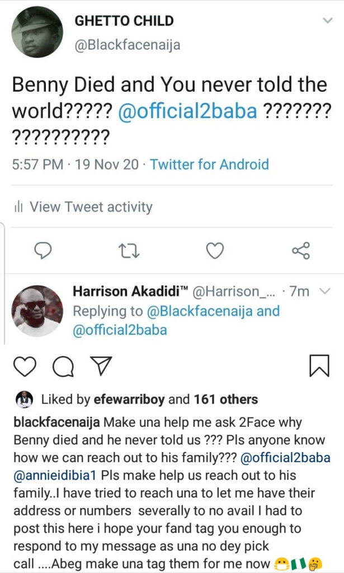View the 161 others who liked

coord(225,399)
